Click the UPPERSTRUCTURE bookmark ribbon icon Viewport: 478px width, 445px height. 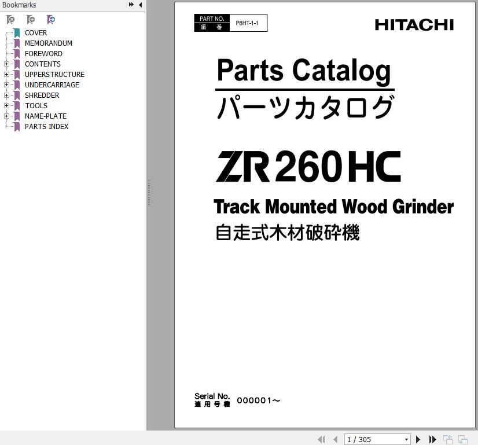tap(17, 75)
